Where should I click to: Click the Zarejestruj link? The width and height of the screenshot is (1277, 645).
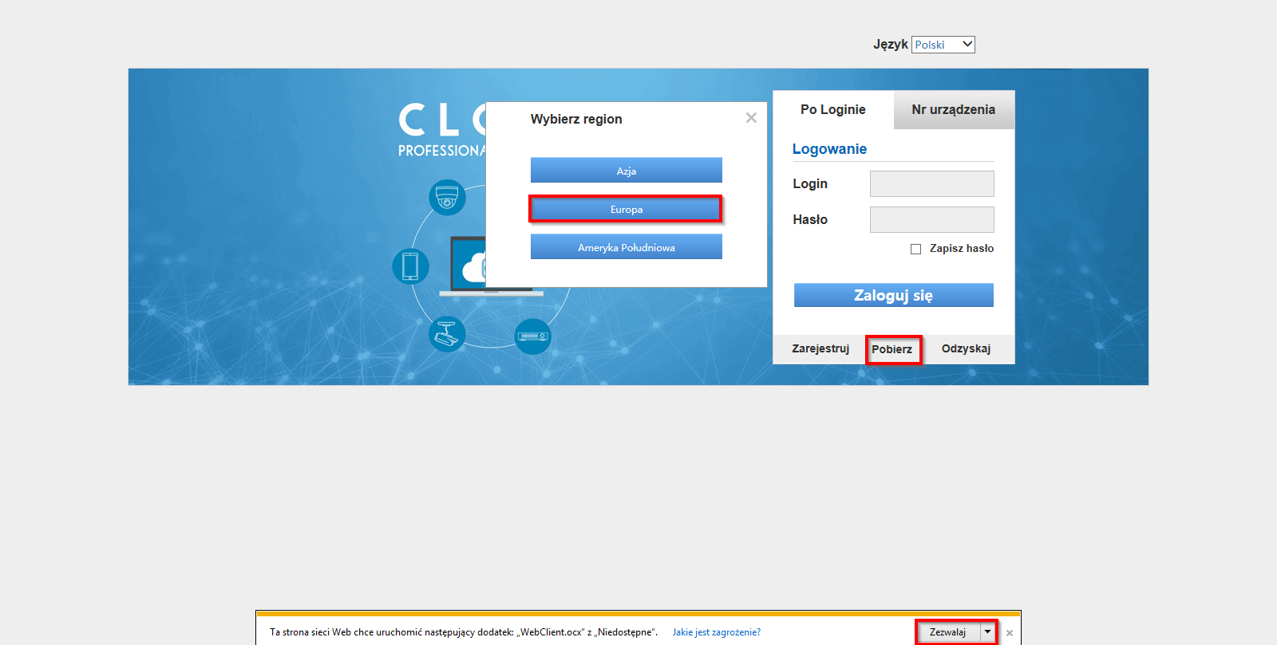[820, 348]
